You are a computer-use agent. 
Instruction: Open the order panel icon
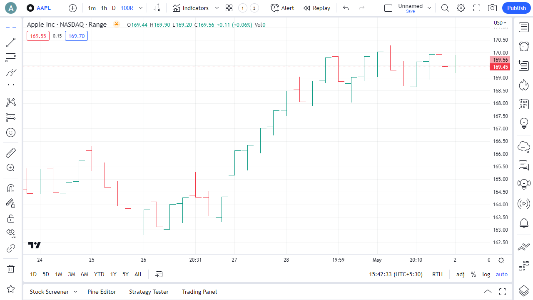tap(523, 247)
